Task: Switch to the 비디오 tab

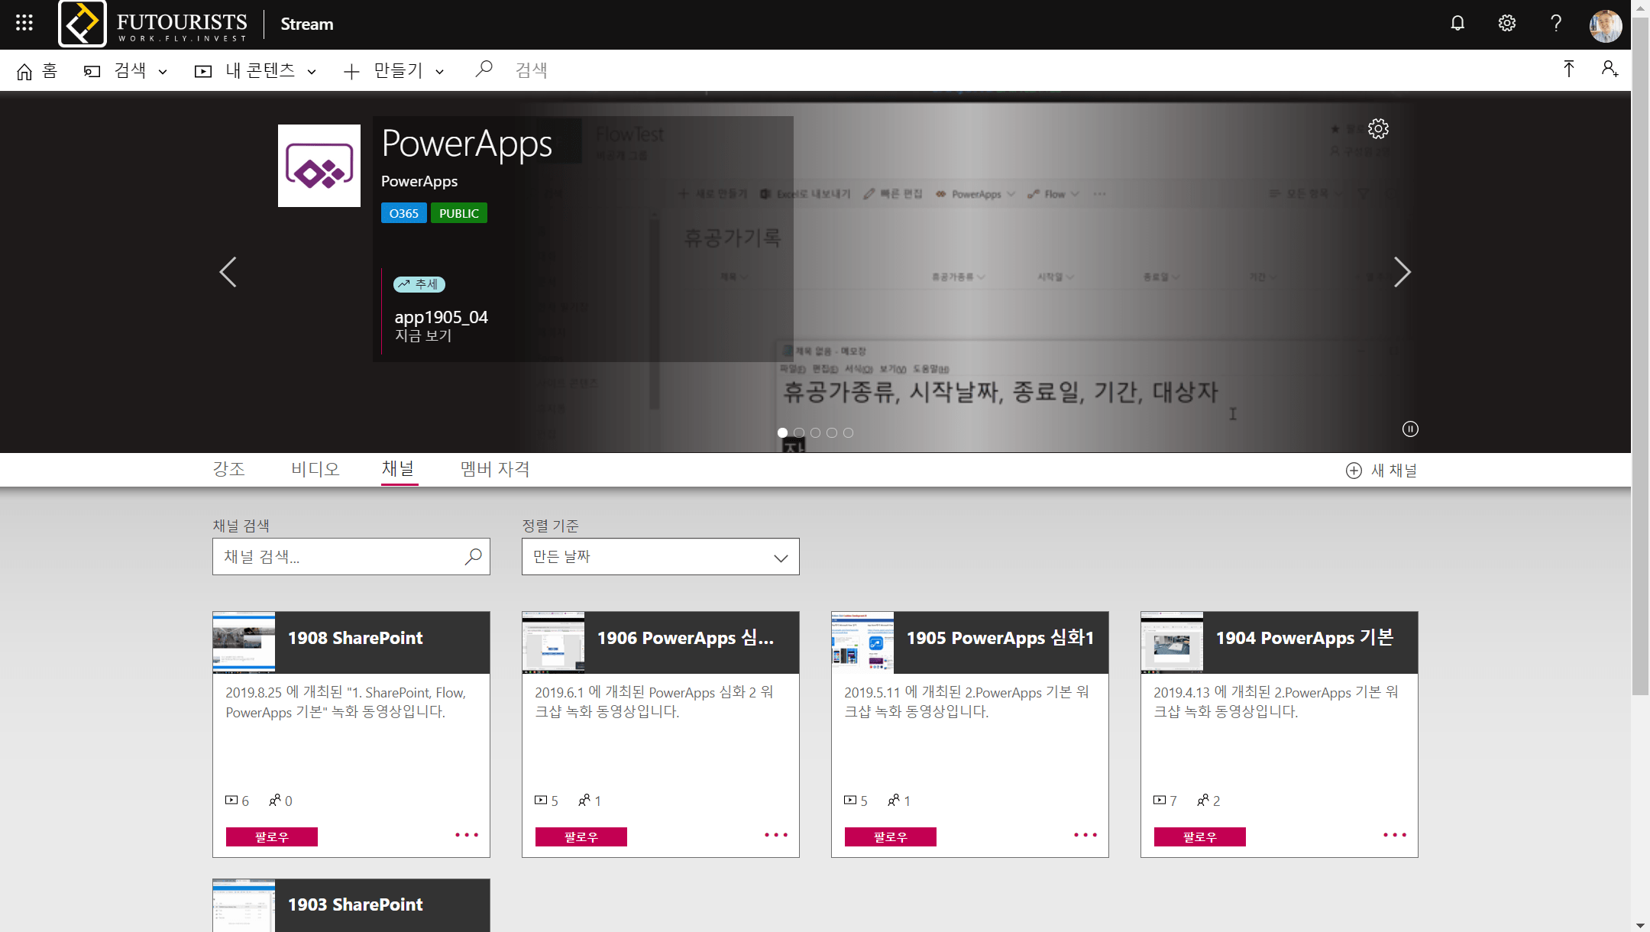Action: 315,469
